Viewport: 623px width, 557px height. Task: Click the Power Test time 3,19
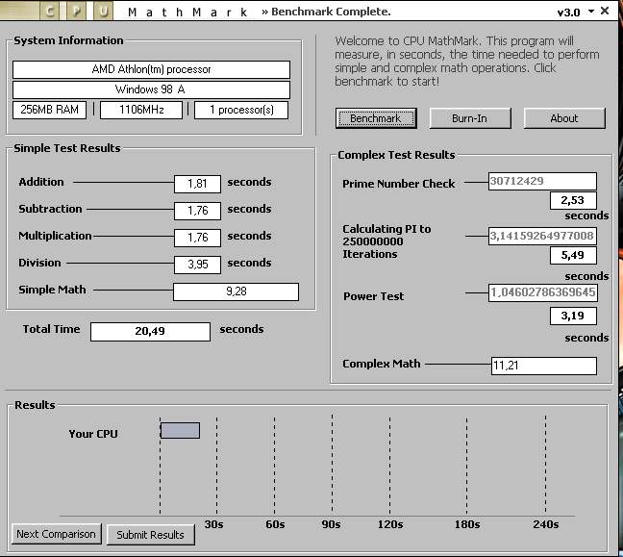pos(573,316)
